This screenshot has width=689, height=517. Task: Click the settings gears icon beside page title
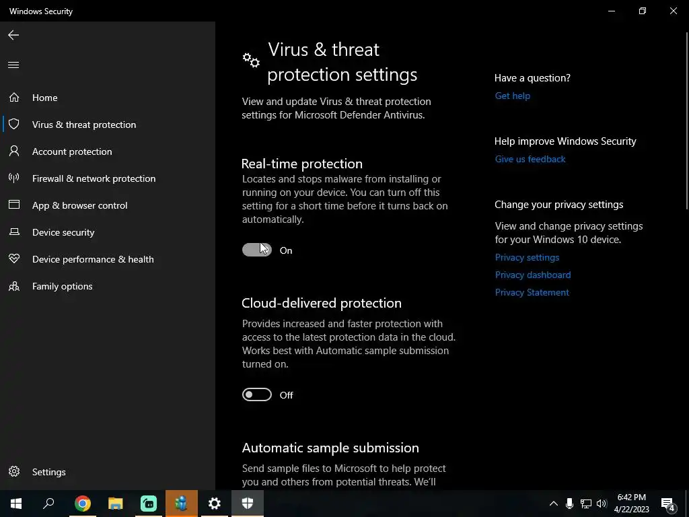(x=251, y=60)
